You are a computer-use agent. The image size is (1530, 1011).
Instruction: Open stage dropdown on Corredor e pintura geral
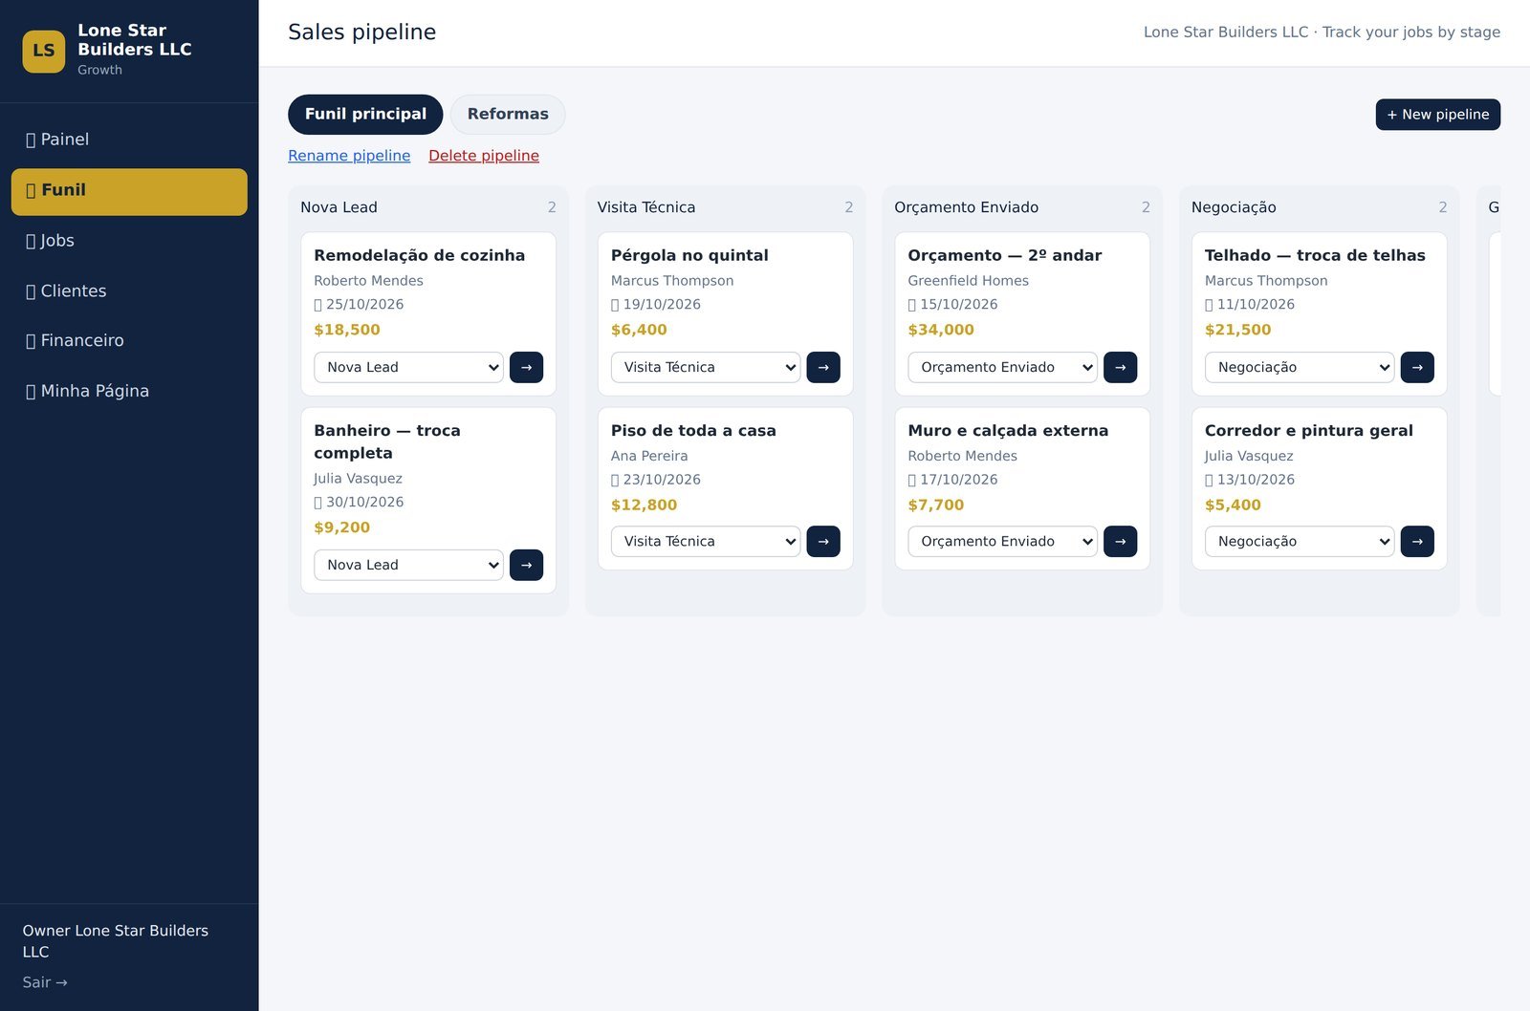coord(1300,541)
